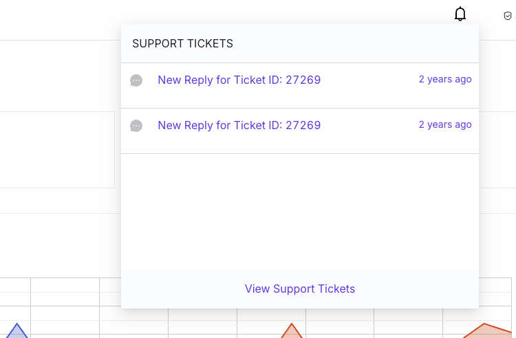Open the second New Reply for Ticket 27269 link

pos(239,125)
